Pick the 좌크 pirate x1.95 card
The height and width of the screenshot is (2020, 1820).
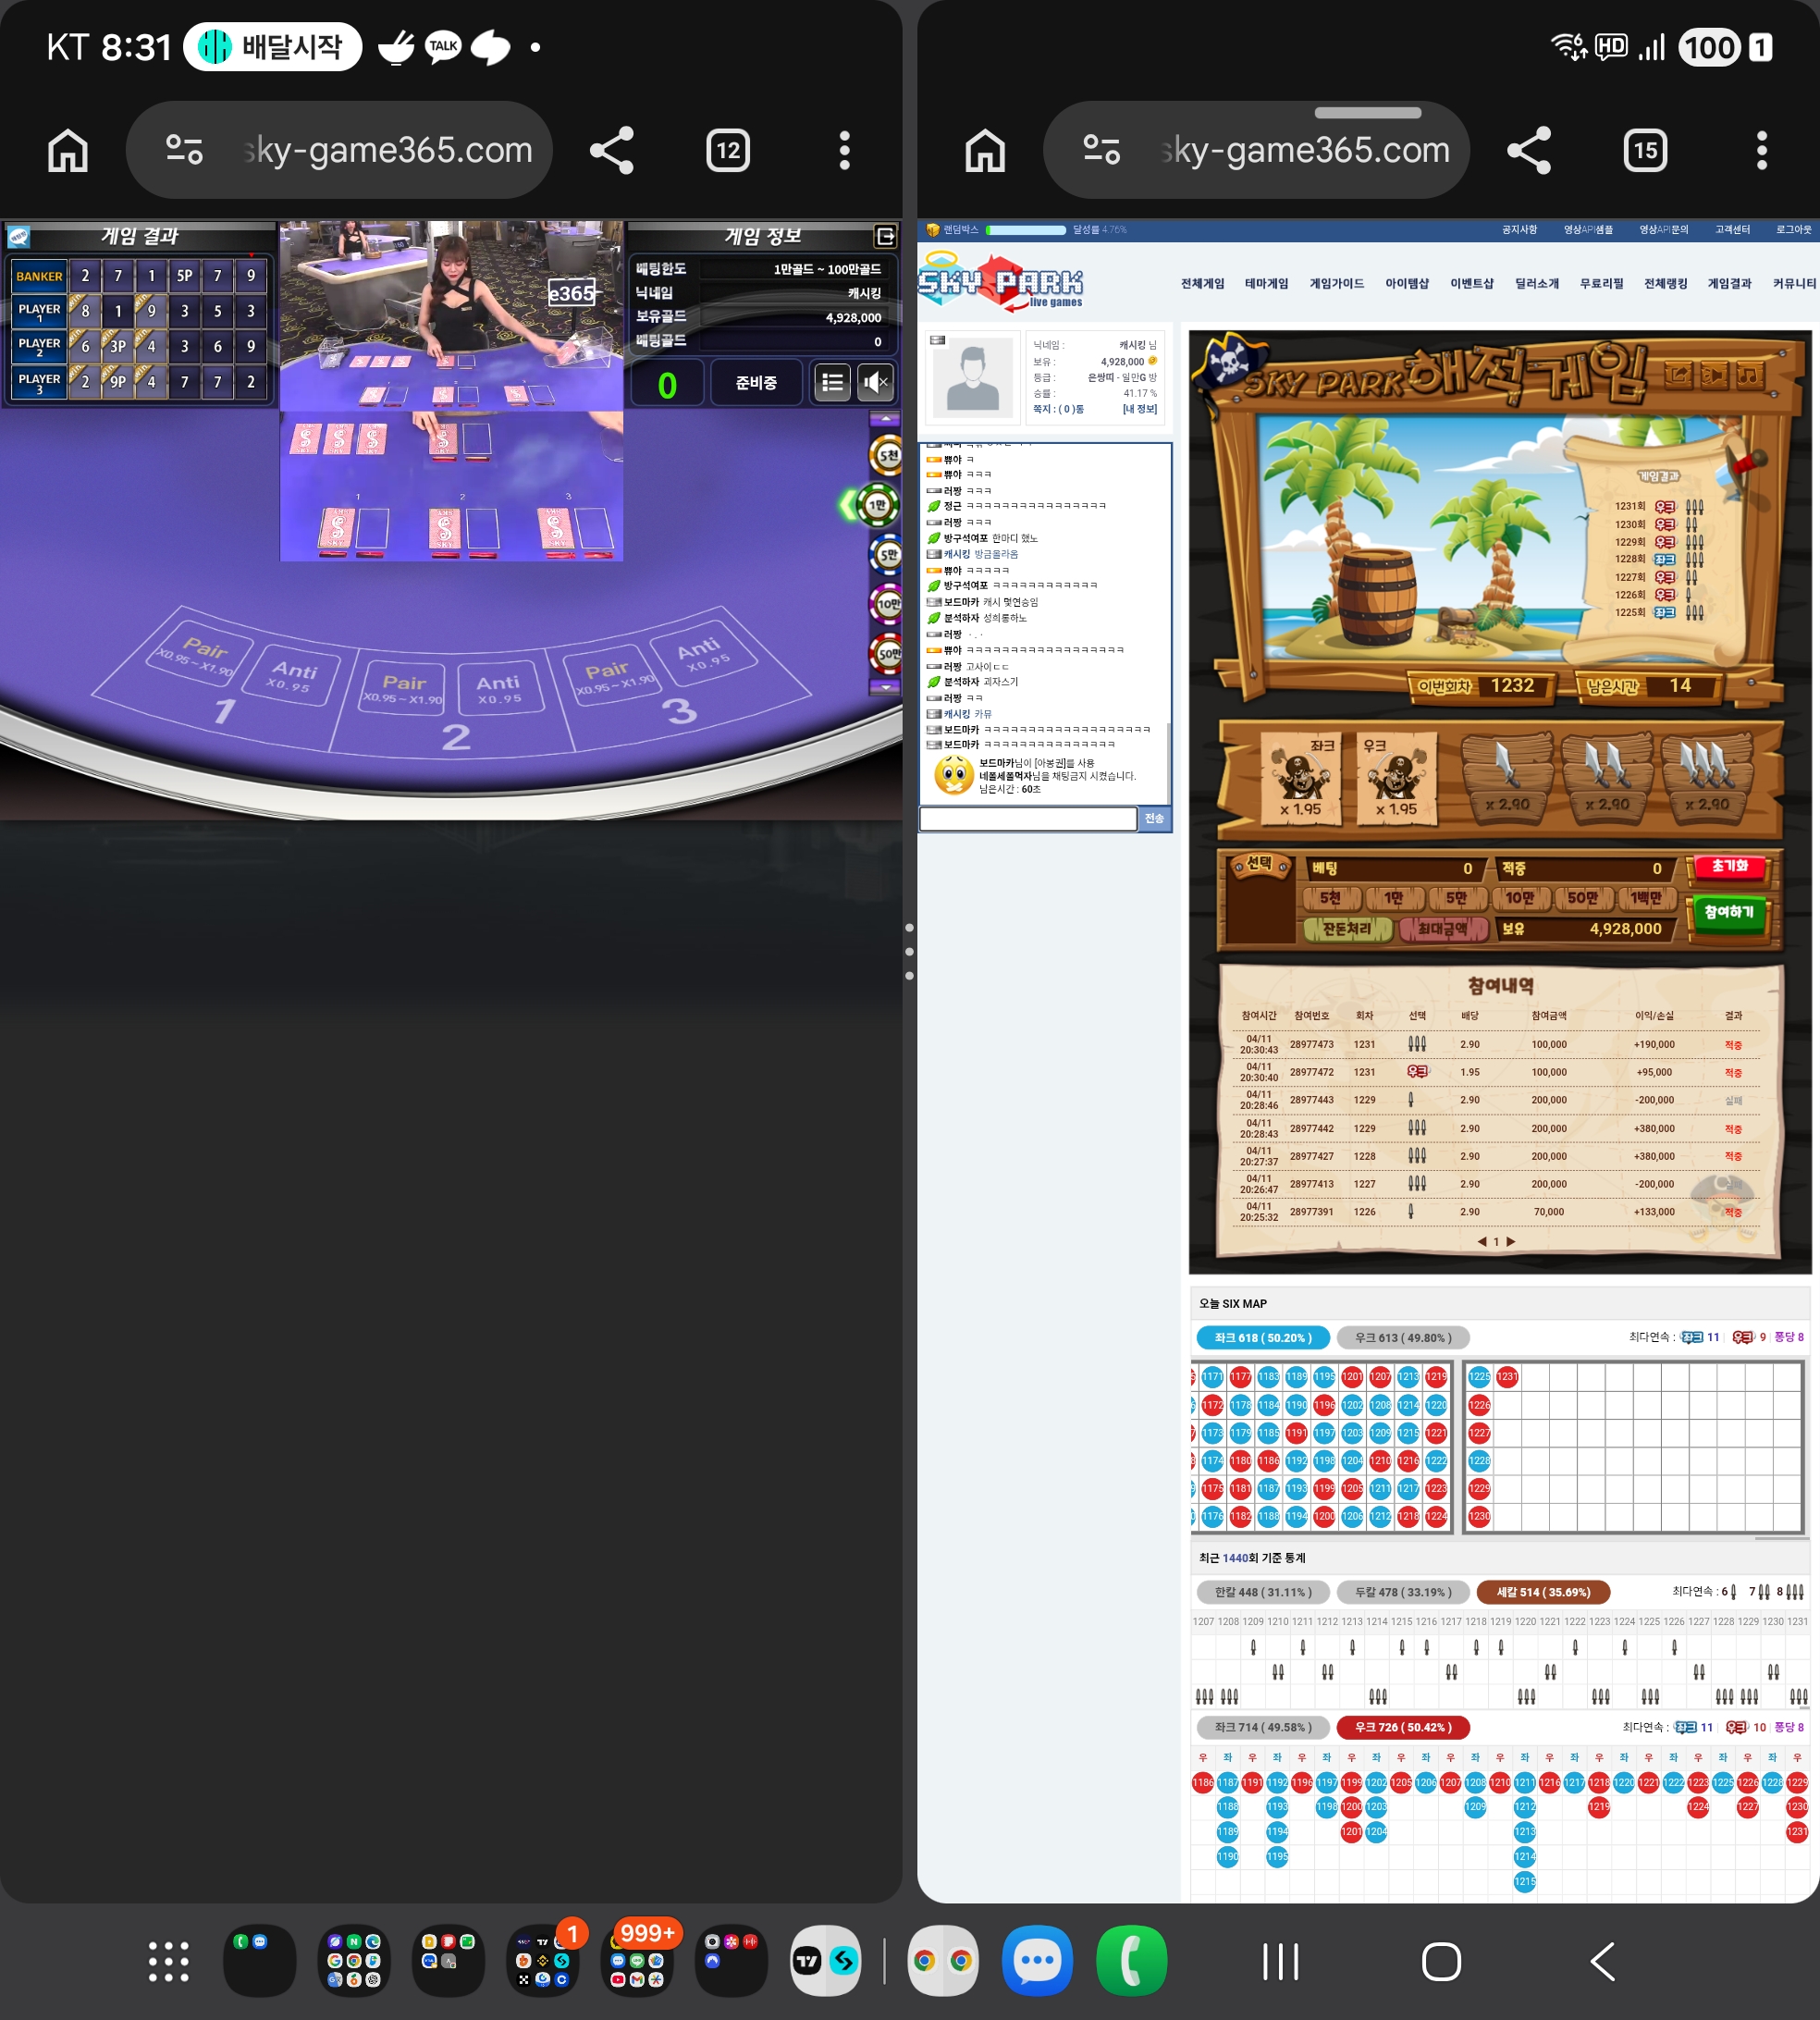click(1299, 778)
